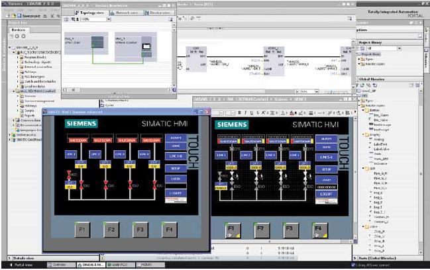This screenshot has height=270, width=430.
Task: Expand the PLC data types folder
Action: pos(18,77)
